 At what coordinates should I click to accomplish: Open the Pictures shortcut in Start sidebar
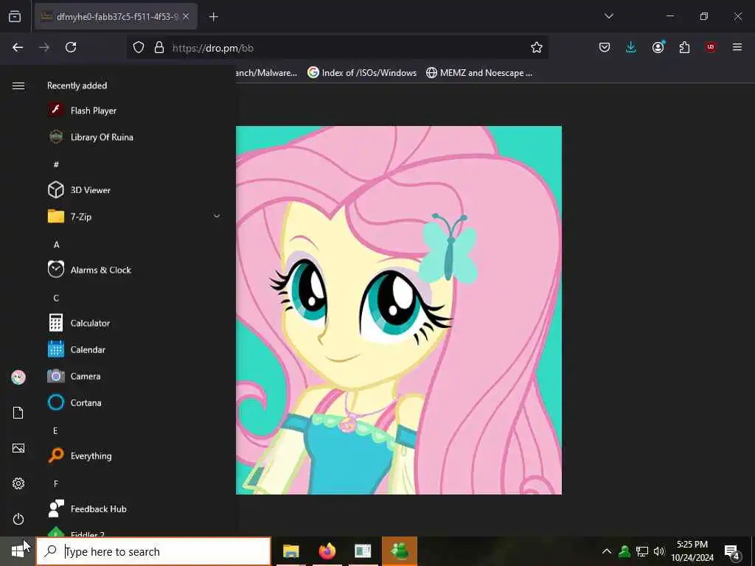coord(18,448)
